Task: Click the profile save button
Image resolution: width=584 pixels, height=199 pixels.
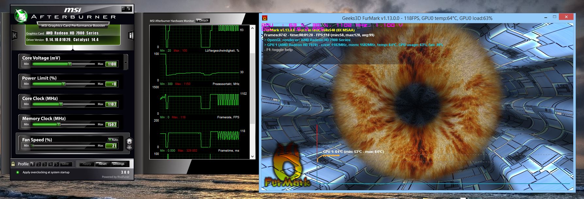Action: [65, 164]
